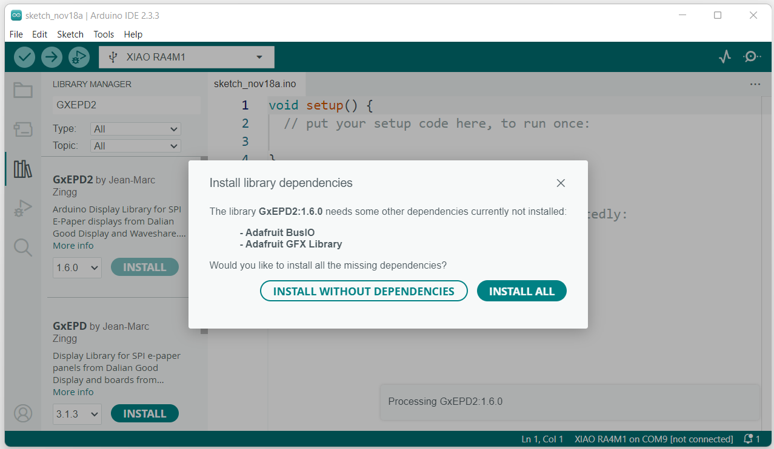Viewport: 774px width, 449px height.
Task: Click the Ln 1, Col 1 status entry
Action: click(542, 439)
